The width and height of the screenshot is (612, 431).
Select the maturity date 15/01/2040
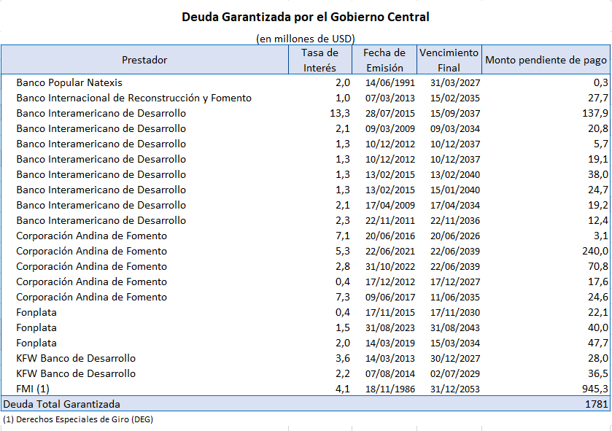[x=455, y=190]
